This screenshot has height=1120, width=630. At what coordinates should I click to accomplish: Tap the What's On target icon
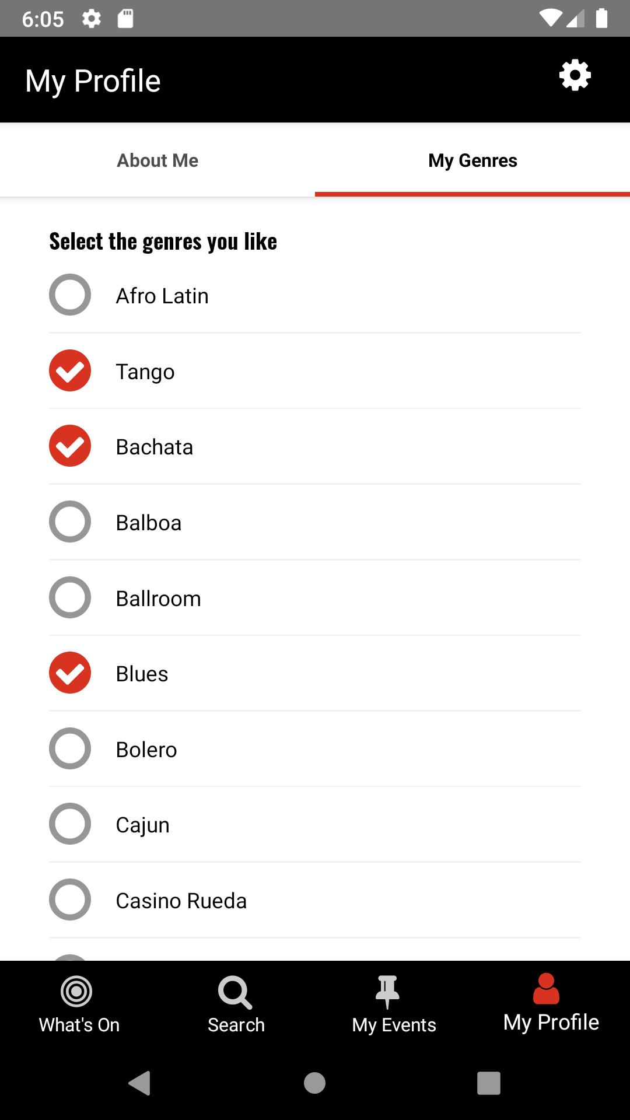77,992
